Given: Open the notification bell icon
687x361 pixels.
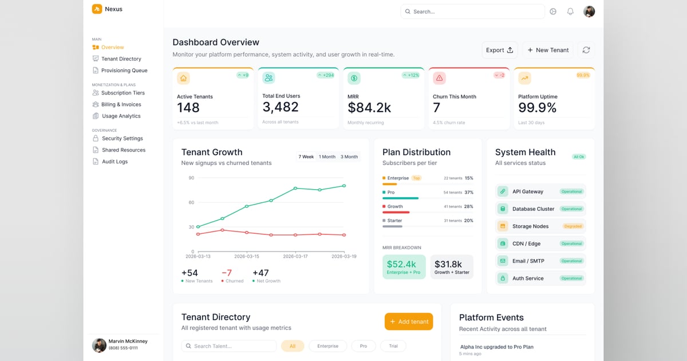Looking at the screenshot, I should (570, 11).
